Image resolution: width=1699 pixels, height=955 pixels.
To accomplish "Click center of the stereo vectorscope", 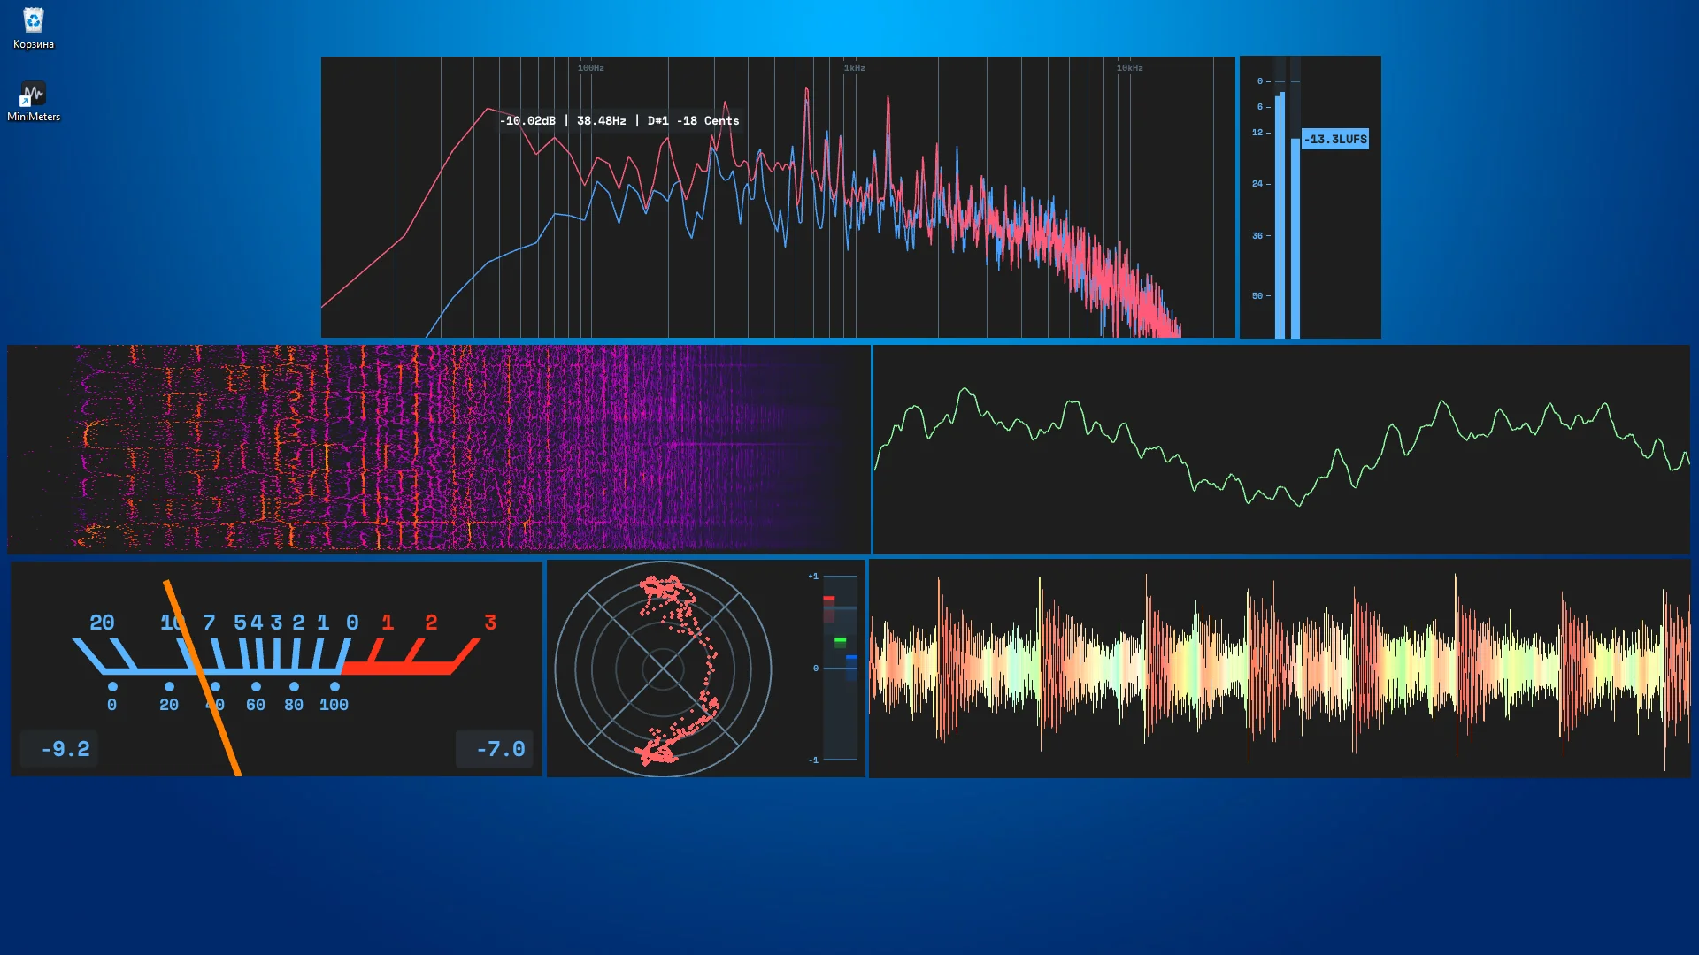I will point(663,668).
